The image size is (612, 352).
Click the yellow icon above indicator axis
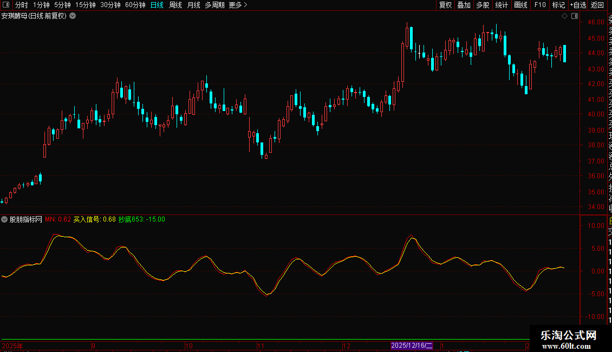[x=610, y=220]
